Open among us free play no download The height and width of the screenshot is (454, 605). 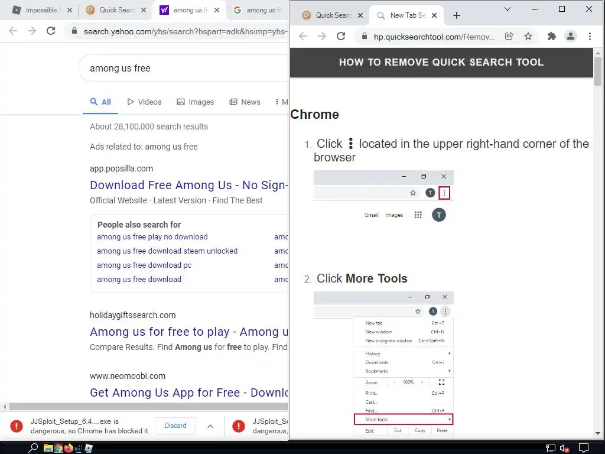(x=152, y=236)
